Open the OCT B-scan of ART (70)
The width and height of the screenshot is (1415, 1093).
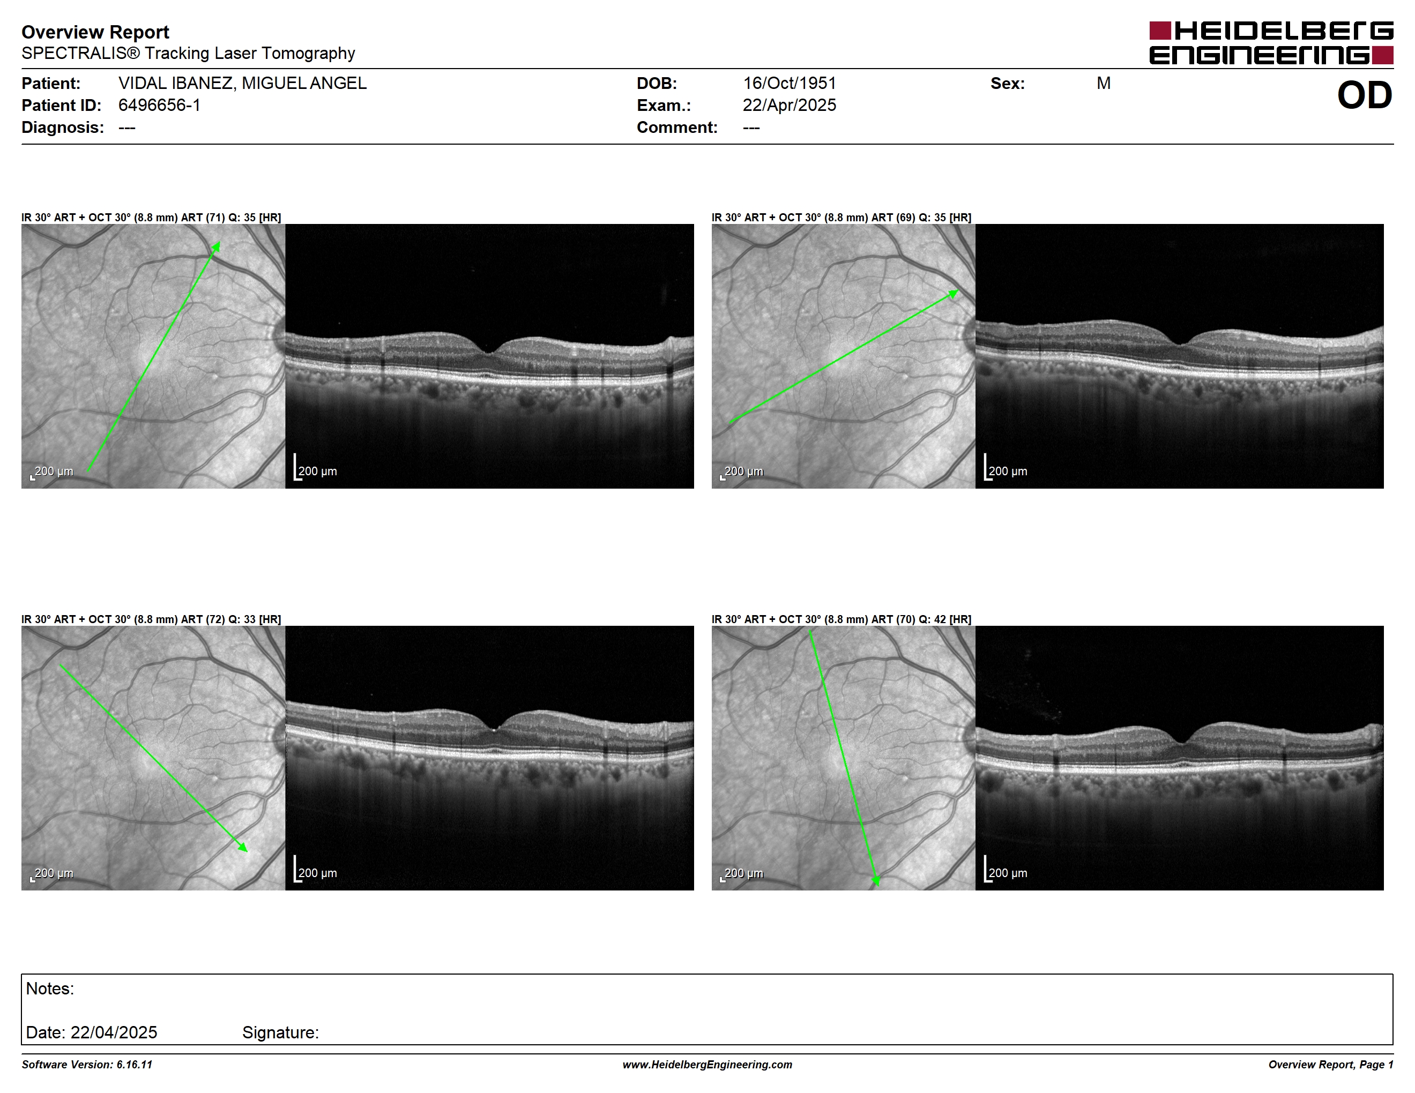pyautogui.click(x=1179, y=758)
